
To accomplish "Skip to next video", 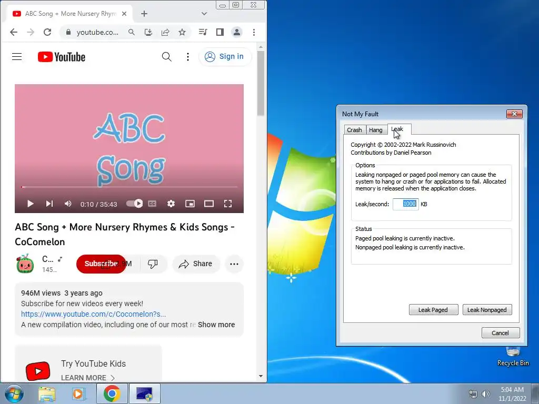I will click(x=49, y=204).
